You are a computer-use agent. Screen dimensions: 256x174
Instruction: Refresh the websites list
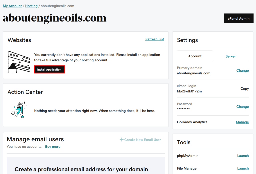pos(155,39)
